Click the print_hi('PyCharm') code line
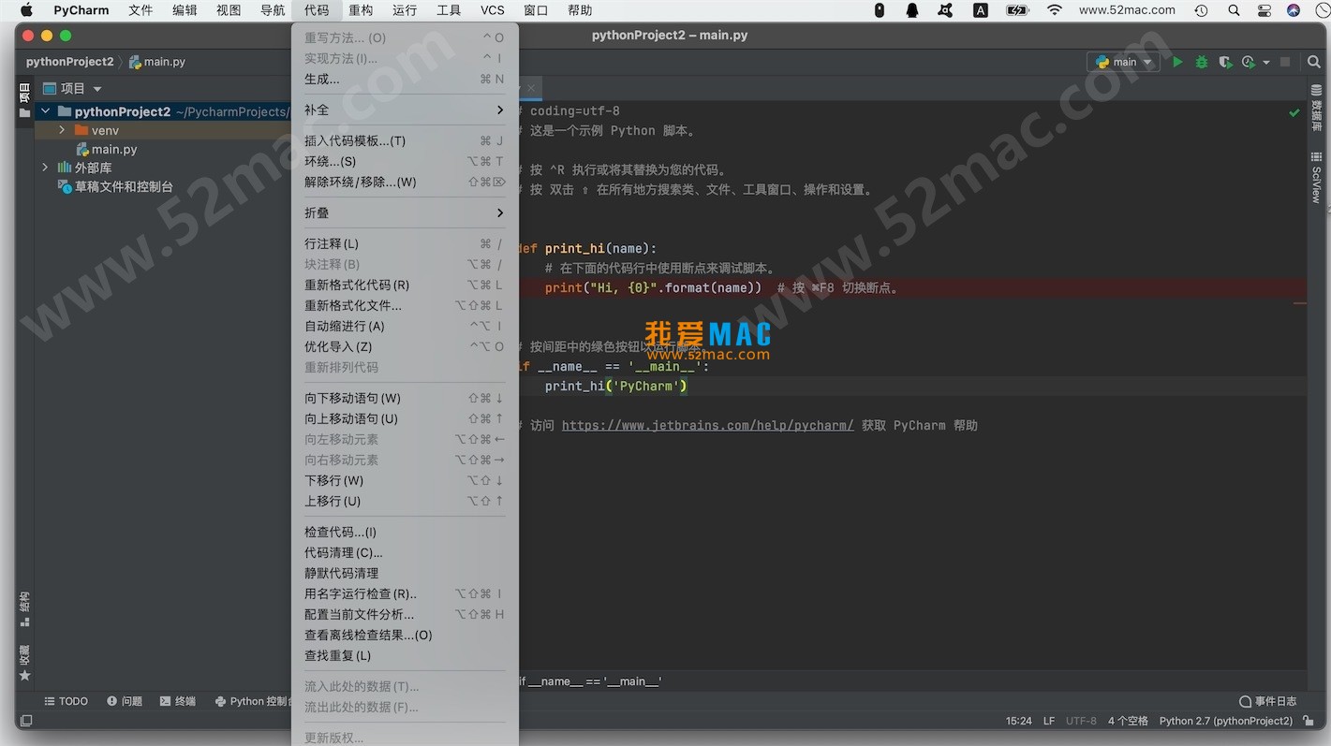The height and width of the screenshot is (746, 1331). tap(616, 386)
